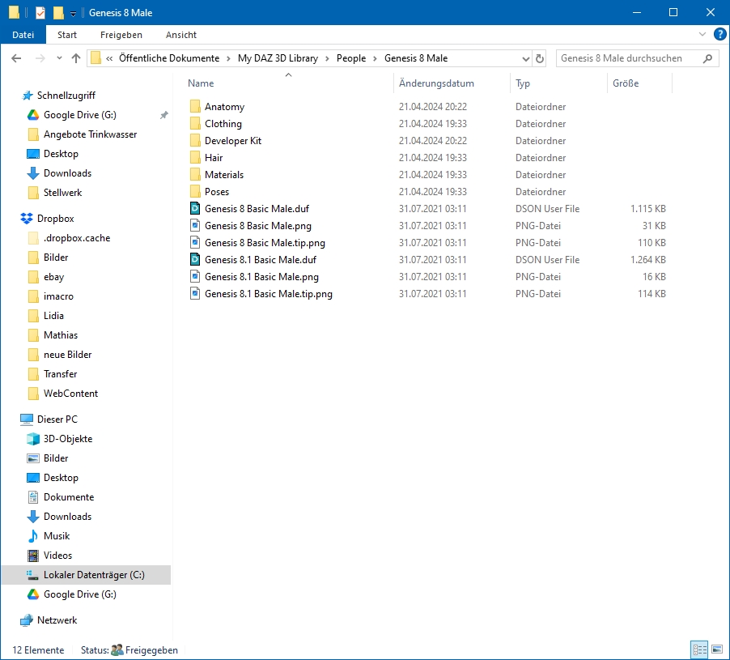Open imacro folder in sidebar
The height and width of the screenshot is (660, 730).
58,296
